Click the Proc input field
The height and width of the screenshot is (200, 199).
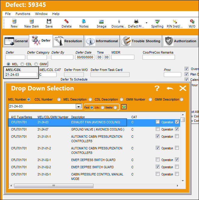tap(173, 75)
